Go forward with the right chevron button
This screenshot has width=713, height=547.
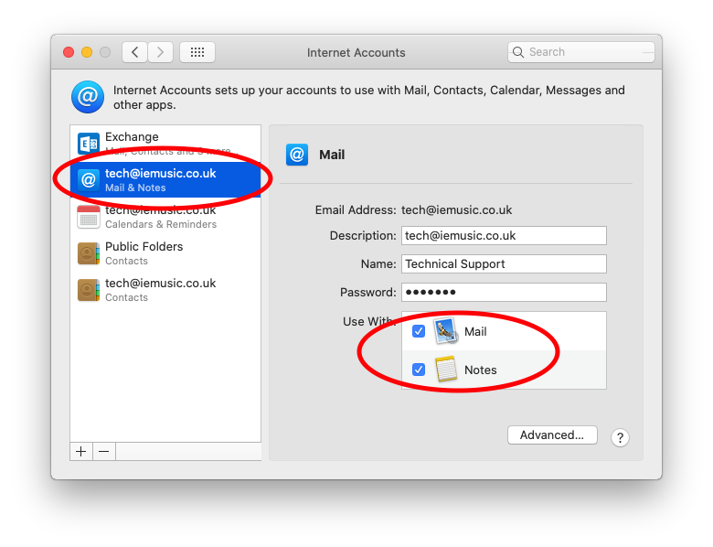point(160,52)
